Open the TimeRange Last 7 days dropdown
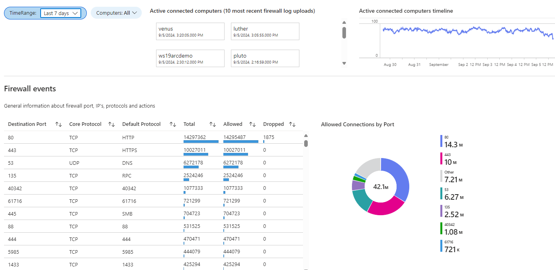The width and height of the screenshot is (555, 270). [61, 13]
